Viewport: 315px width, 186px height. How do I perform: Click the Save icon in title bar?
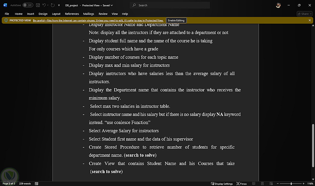click(38, 5)
